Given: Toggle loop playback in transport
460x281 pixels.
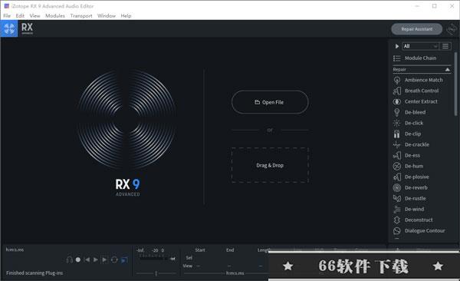Looking at the screenshot, I should (x=114, y=260).
